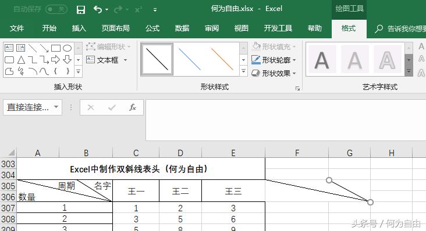Apply the second light gray WordArt style
Screen dimensions: 426x231
coord(355,59)
